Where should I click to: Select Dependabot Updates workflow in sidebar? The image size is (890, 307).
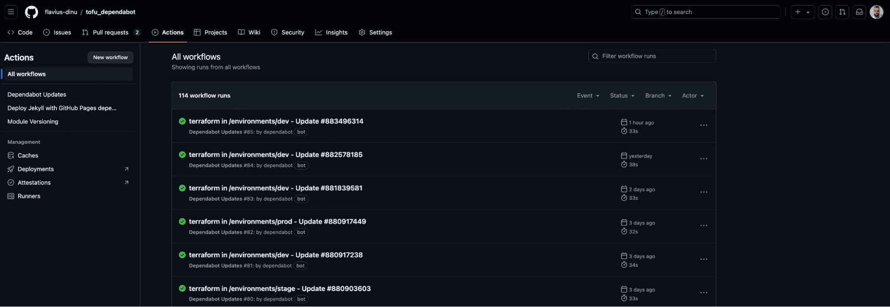click(37, 95)
